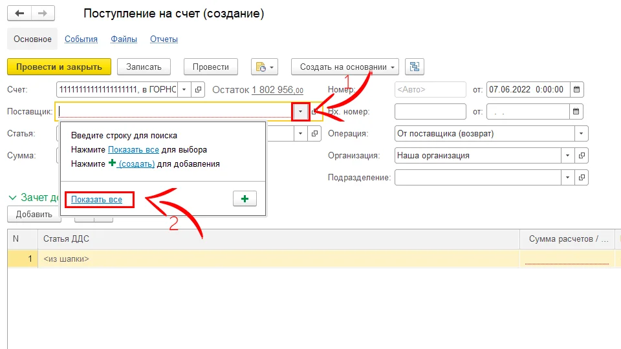Open the Подразделение record icon
This screenshot has height=349, width=621.
point(582,177)
